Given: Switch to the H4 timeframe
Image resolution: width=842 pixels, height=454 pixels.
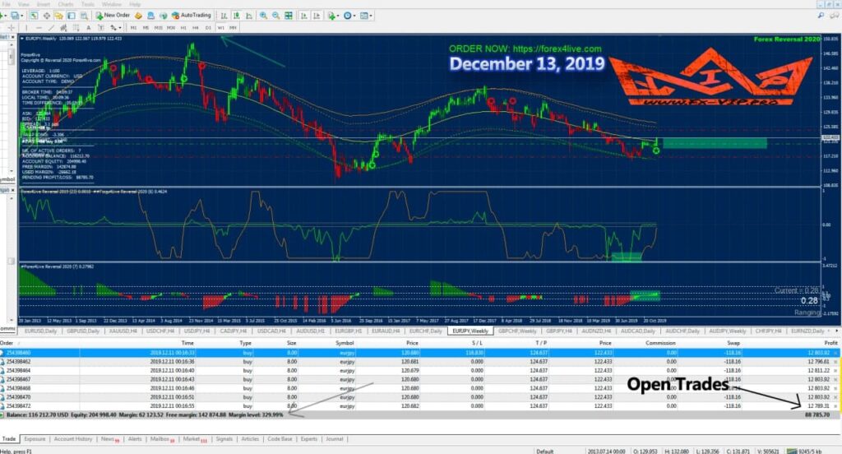Looking at the screenshot, I should click(196, 27).
